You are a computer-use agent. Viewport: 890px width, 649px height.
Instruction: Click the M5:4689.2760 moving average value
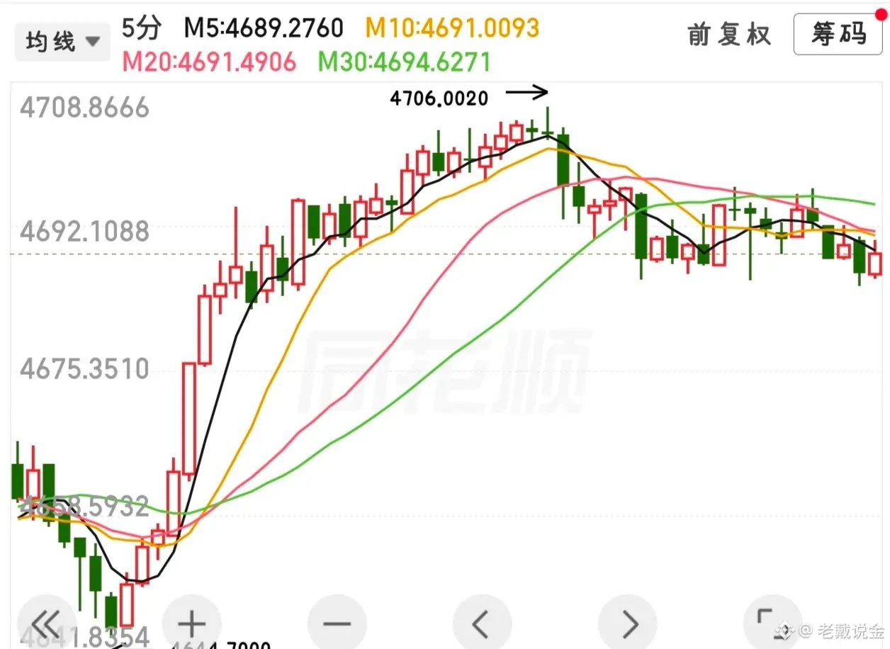pyautogui.click(x=264, y=28)
